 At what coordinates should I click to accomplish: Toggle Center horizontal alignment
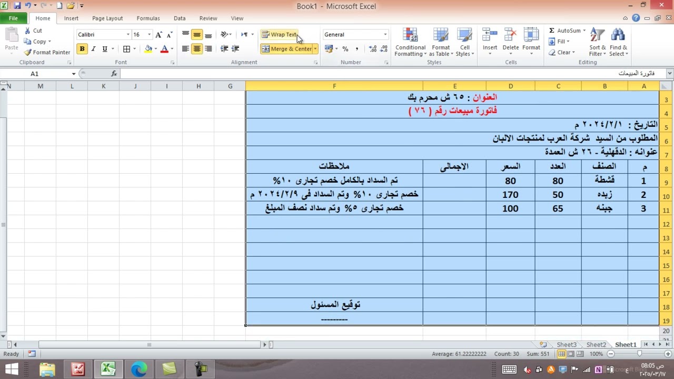coord(197,49)
